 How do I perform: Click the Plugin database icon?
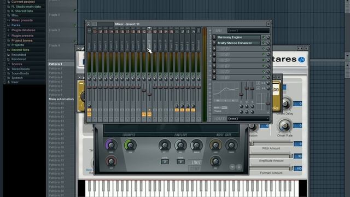[9, 30]
